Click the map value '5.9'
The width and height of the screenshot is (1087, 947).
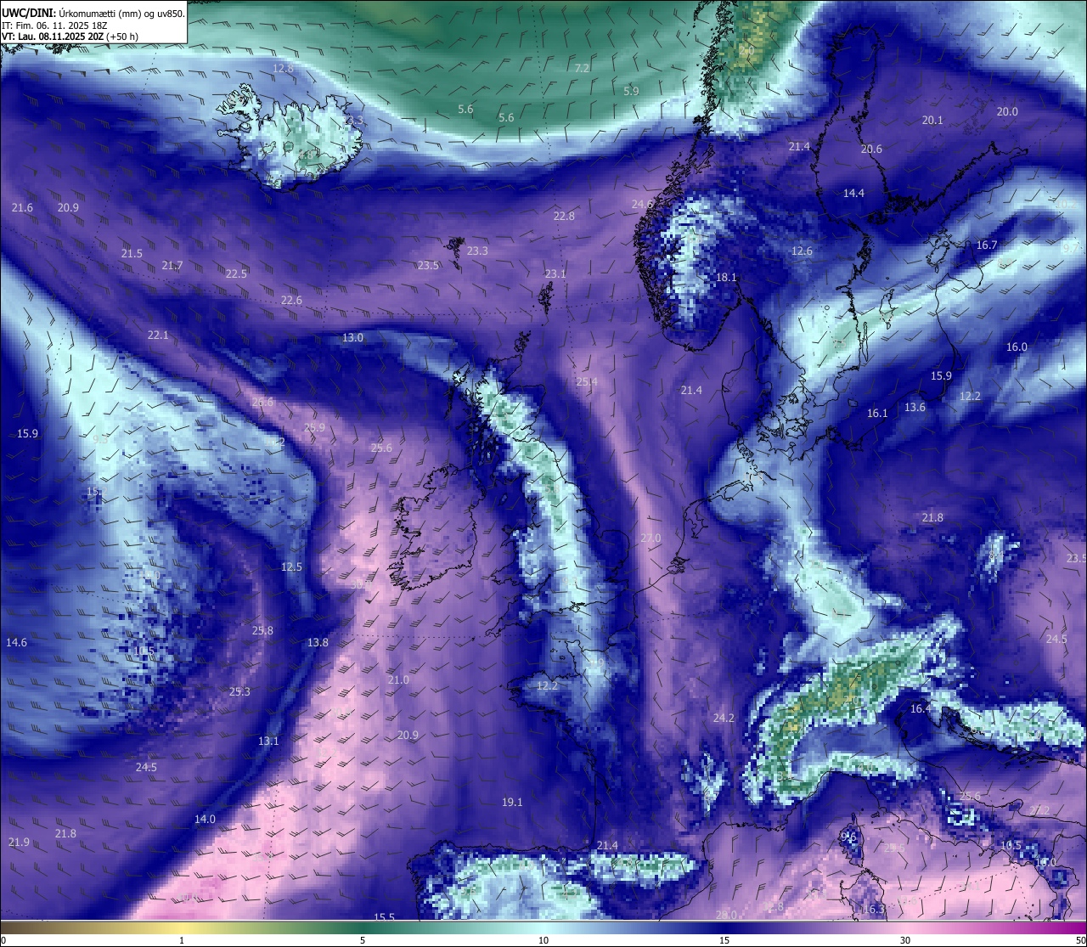pos(631,91)
